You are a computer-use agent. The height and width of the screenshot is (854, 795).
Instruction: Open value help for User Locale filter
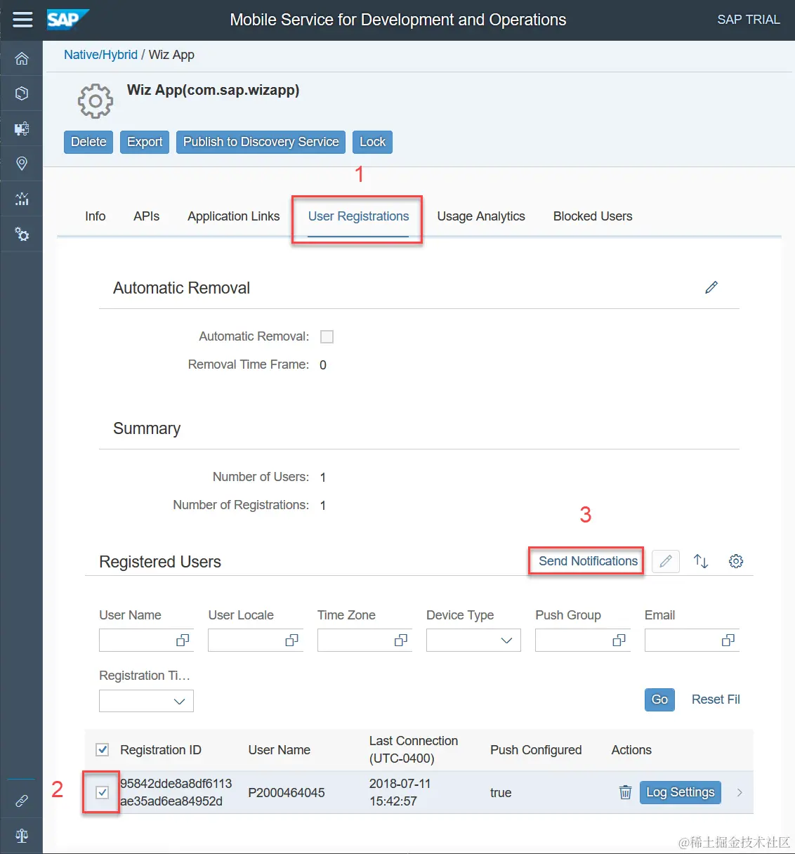(x=291, y=640)
